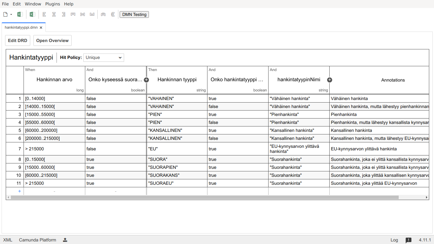434x244 pixels.
Task: Click the align elements top icon
Action: point(73,14)
